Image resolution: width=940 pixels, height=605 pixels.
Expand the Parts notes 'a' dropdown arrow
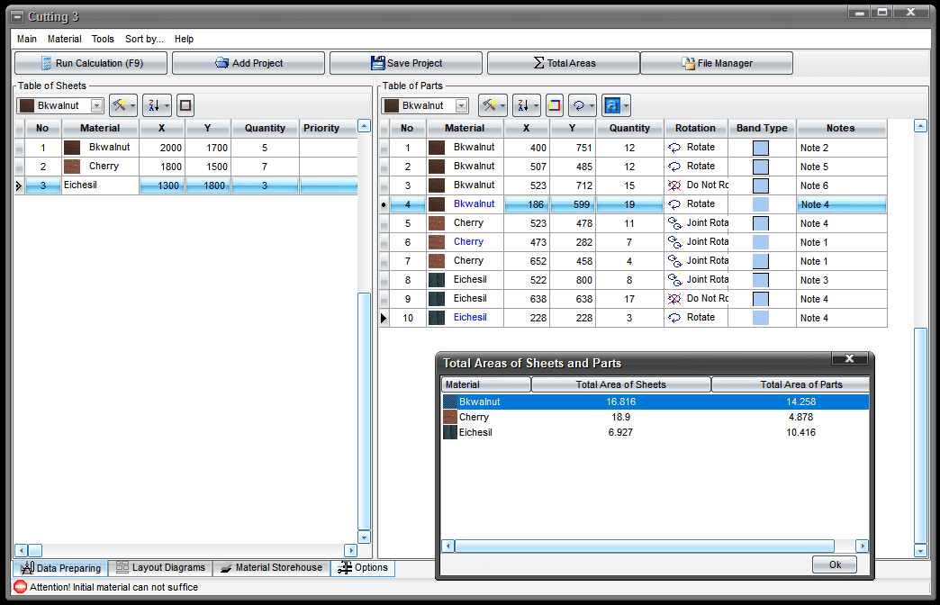(x=626, y=106)
